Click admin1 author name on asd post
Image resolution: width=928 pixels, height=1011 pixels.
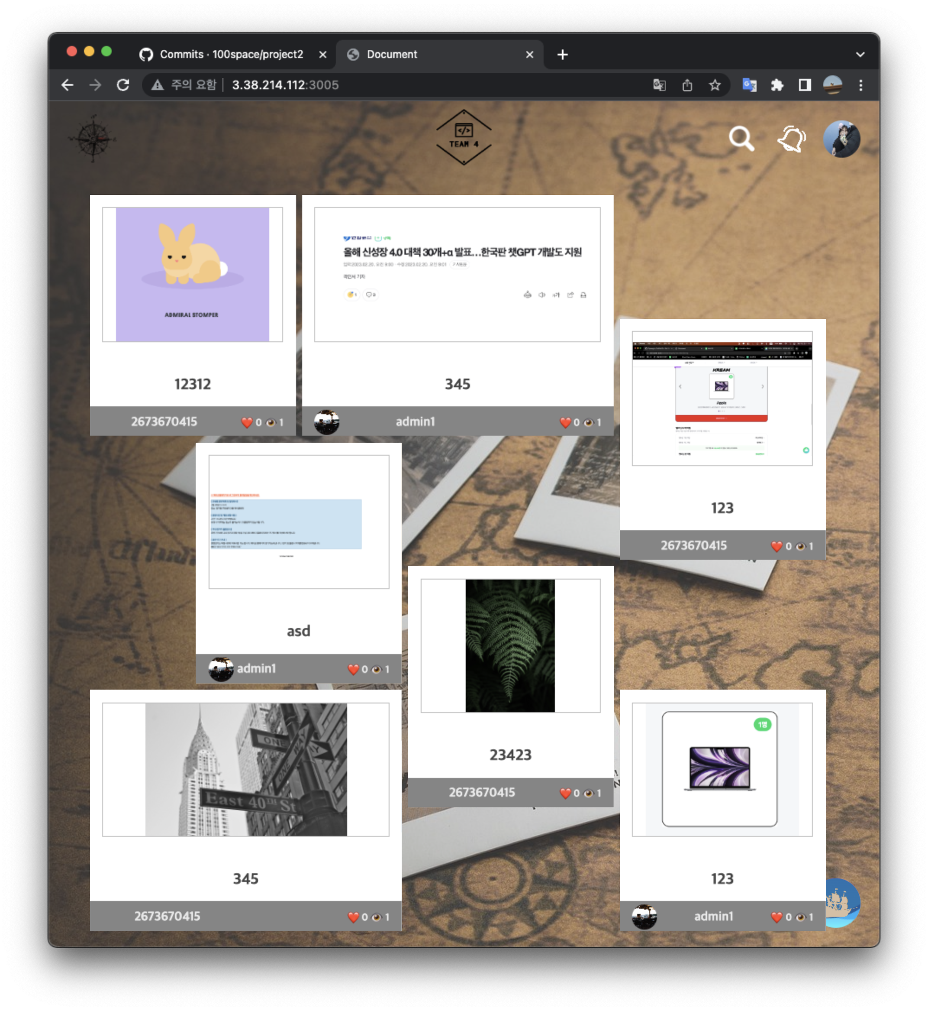pyautogui.click(x=256, y=669)
